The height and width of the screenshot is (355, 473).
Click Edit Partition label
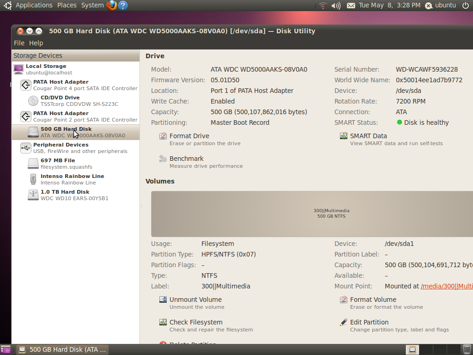[369, 322]
